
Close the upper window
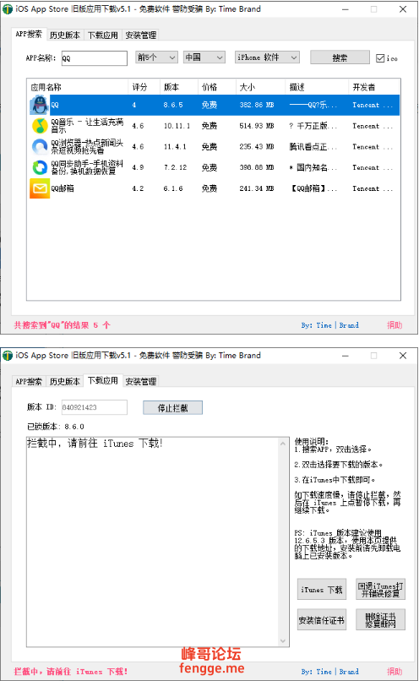click(x=403, y=9)
